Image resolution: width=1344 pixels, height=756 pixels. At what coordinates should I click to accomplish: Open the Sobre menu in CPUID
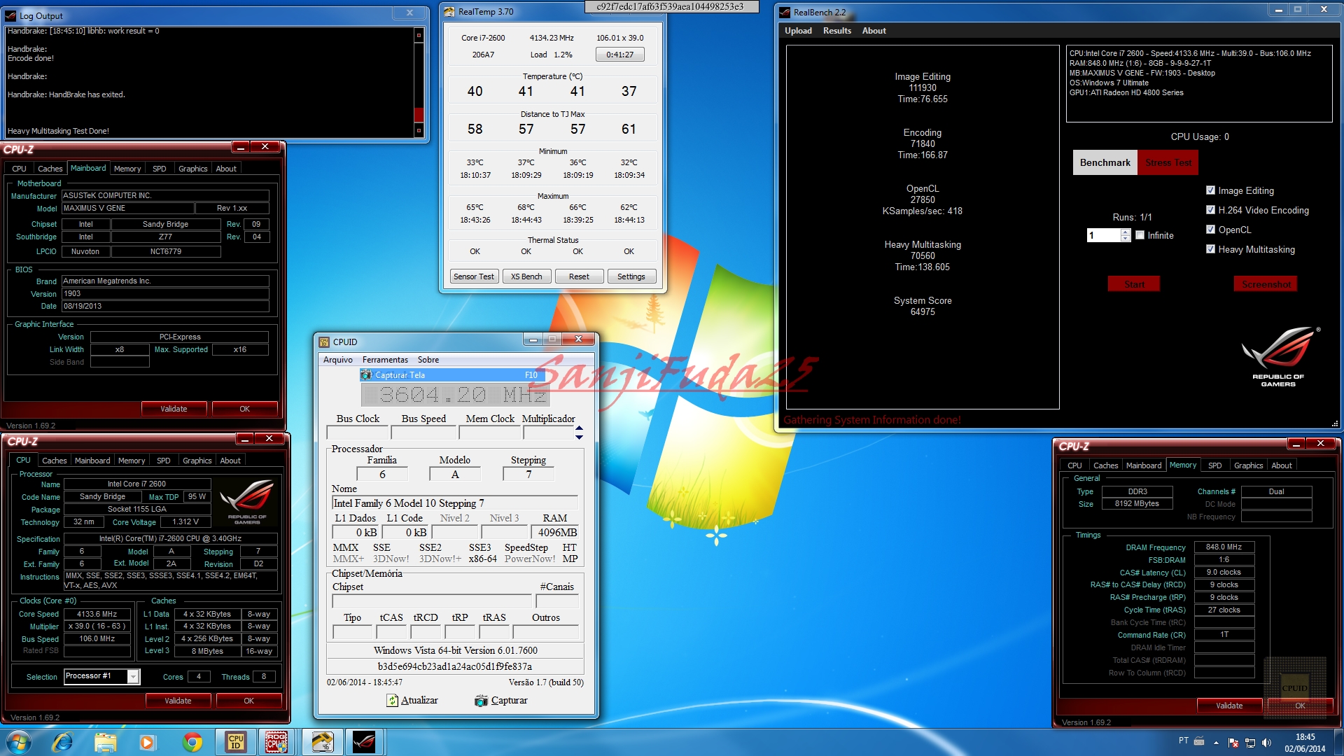pos(428,360)
